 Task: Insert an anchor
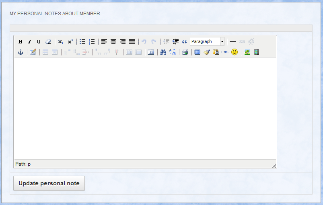tap(21, 52)
